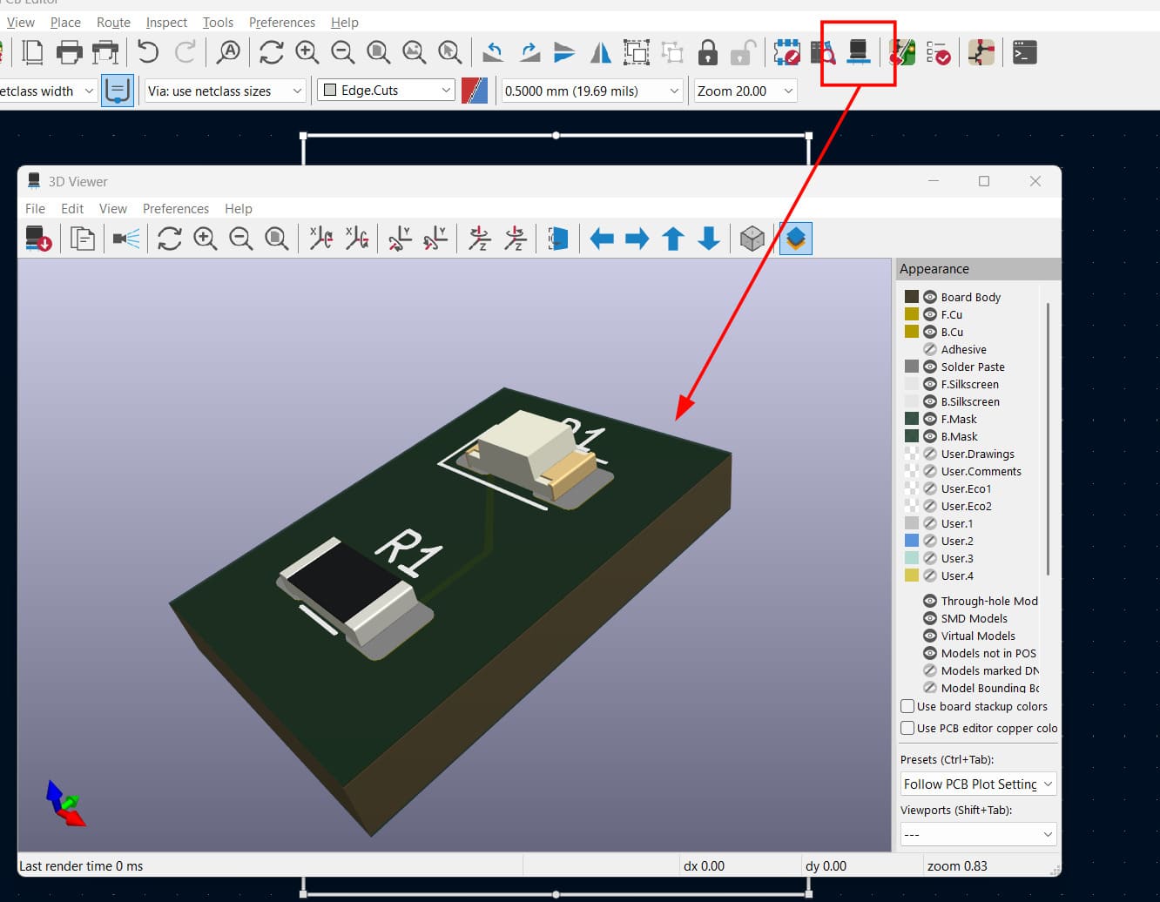Show the Adhesive layer

tap(928, 349)
